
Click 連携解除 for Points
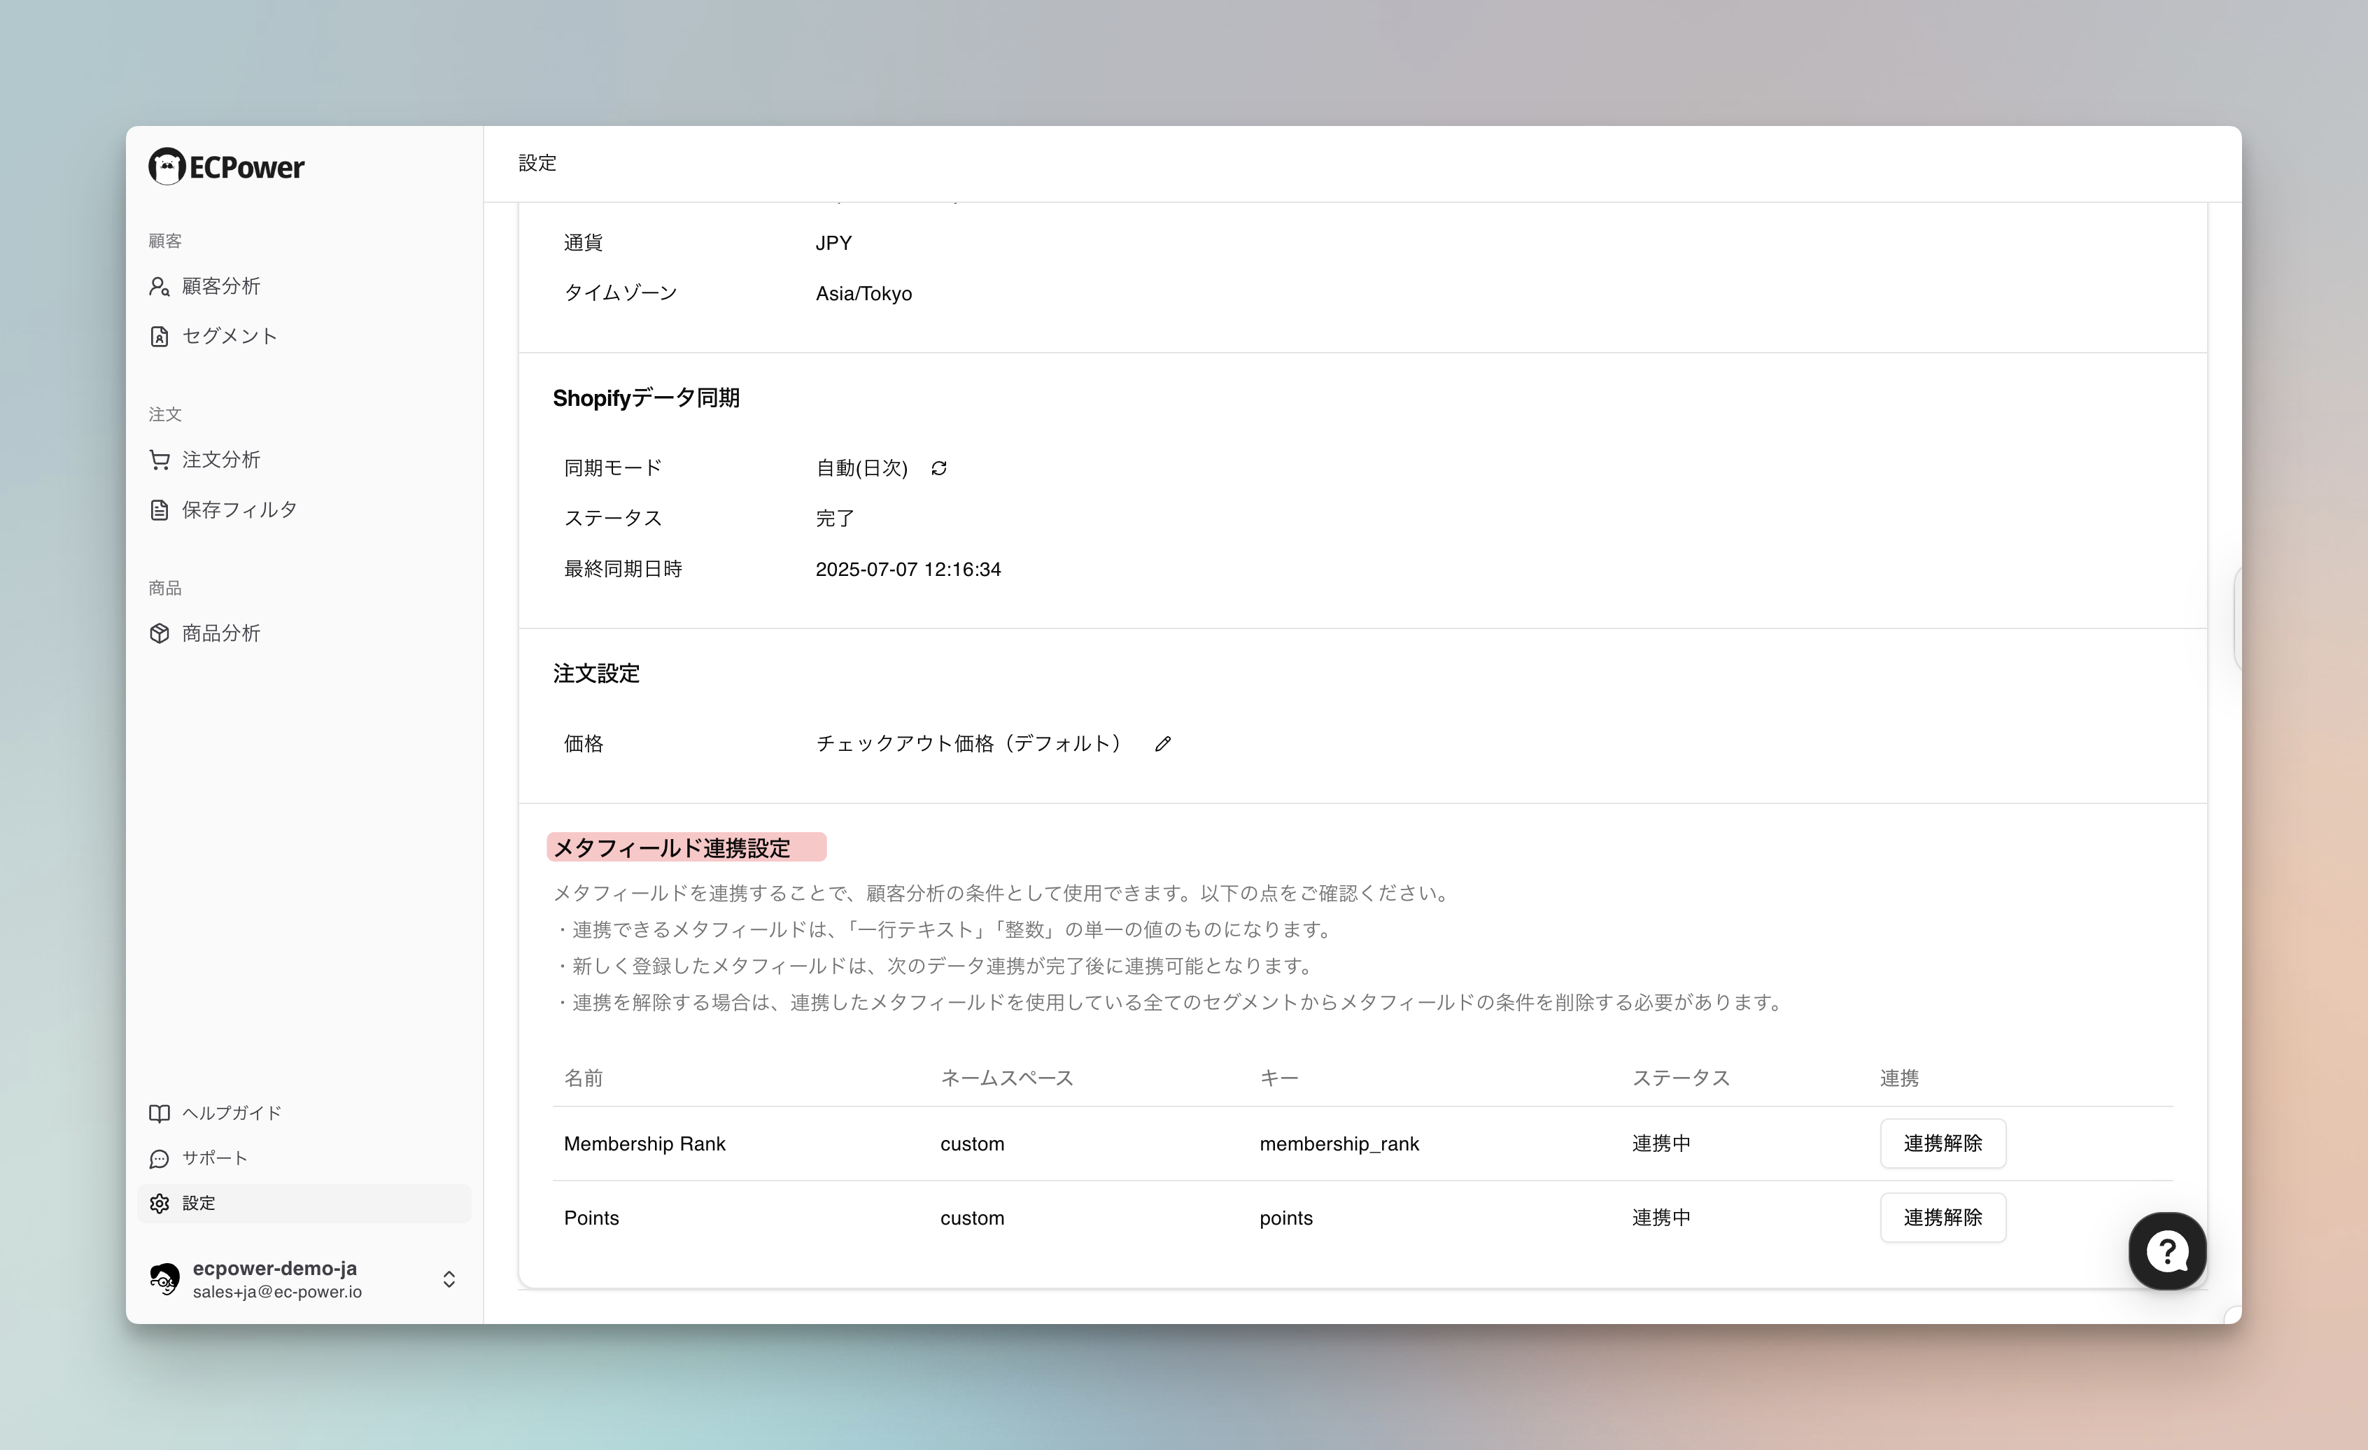[x=1943, y=1218]
